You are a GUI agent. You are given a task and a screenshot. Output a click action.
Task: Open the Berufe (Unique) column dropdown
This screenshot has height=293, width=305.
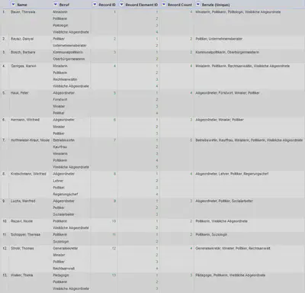[x=198, y=5]
